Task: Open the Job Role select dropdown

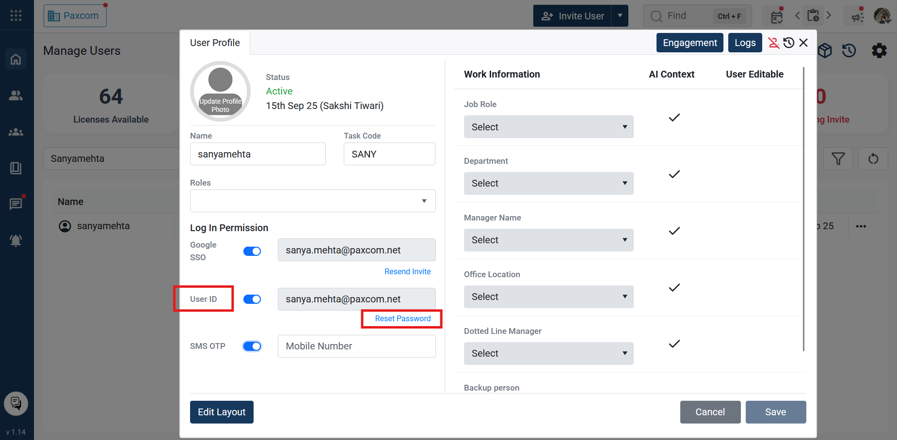Action: (548, 127)
